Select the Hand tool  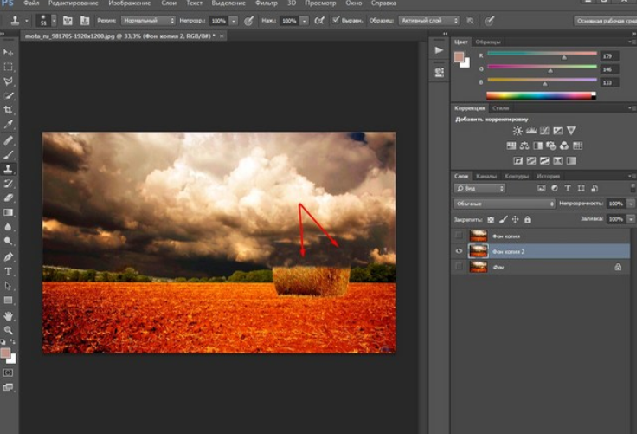tap(8, 315)
